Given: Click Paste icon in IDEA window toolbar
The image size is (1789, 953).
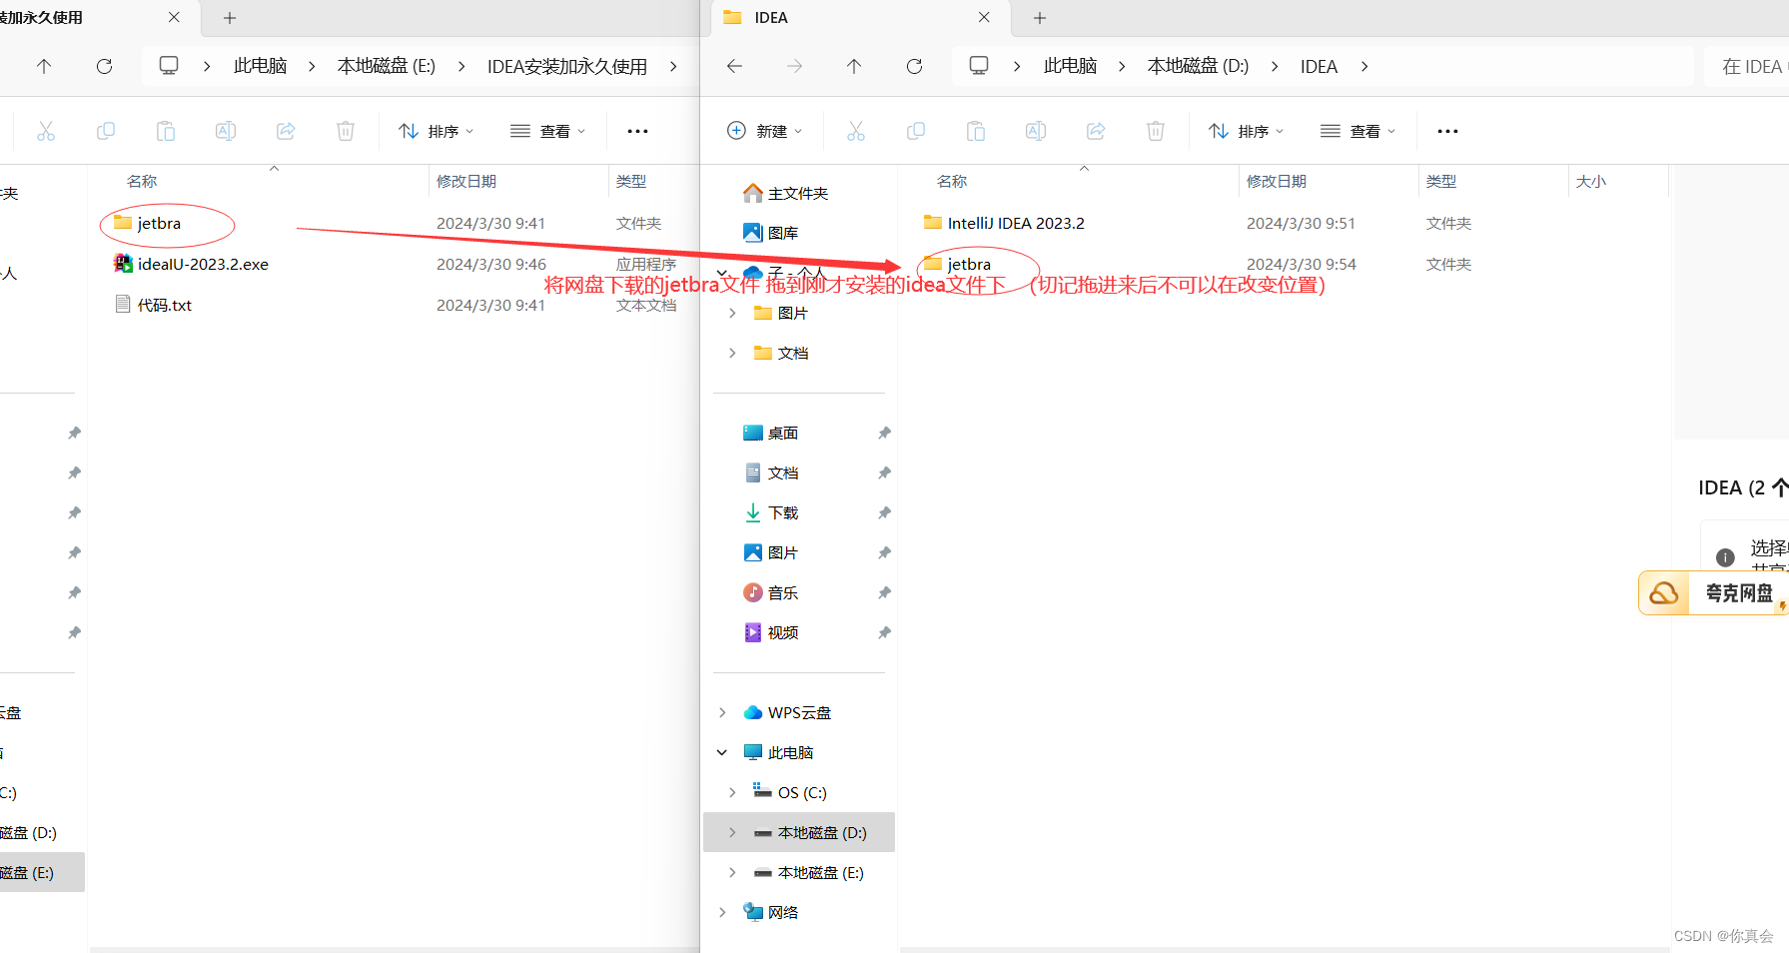Looking at the screenshot, I should coord(976,131).
